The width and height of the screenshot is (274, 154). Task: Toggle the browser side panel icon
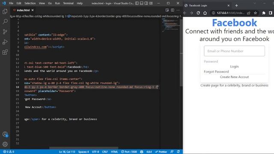pos(271,13)
